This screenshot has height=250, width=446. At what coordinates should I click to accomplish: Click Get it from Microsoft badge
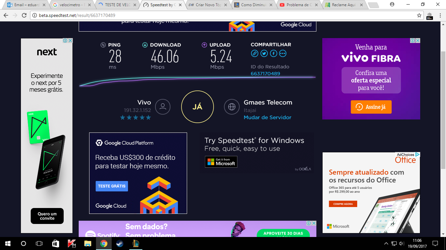221,162
